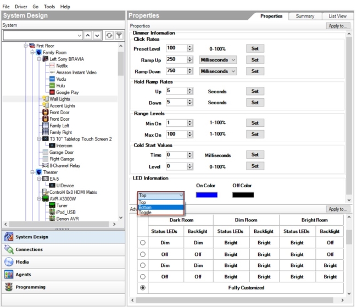This screenshot has width=357, height=307.
Task: Pick the black Off Color swatch
Action: 243,195
